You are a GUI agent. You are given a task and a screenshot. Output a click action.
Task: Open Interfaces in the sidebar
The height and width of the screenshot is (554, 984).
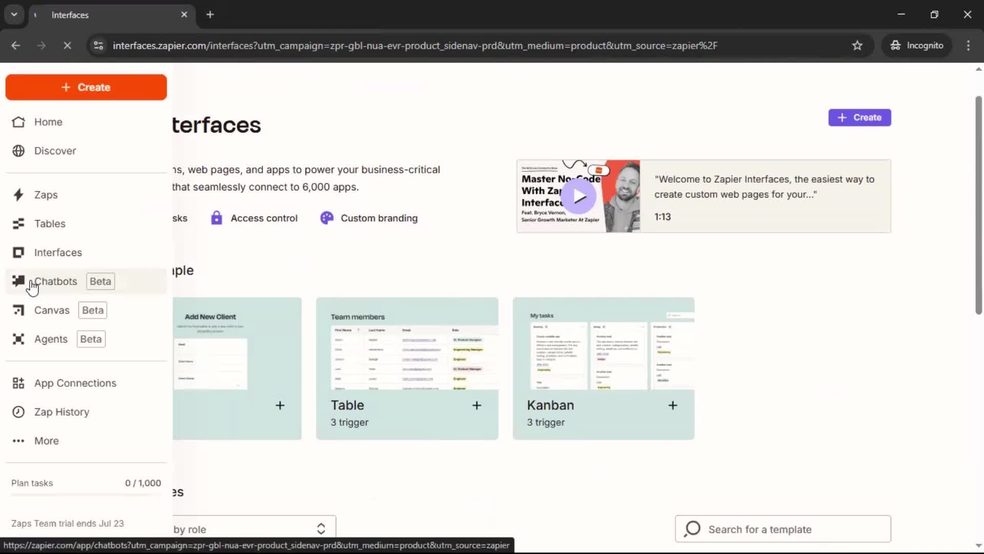(x=86, y=252)
